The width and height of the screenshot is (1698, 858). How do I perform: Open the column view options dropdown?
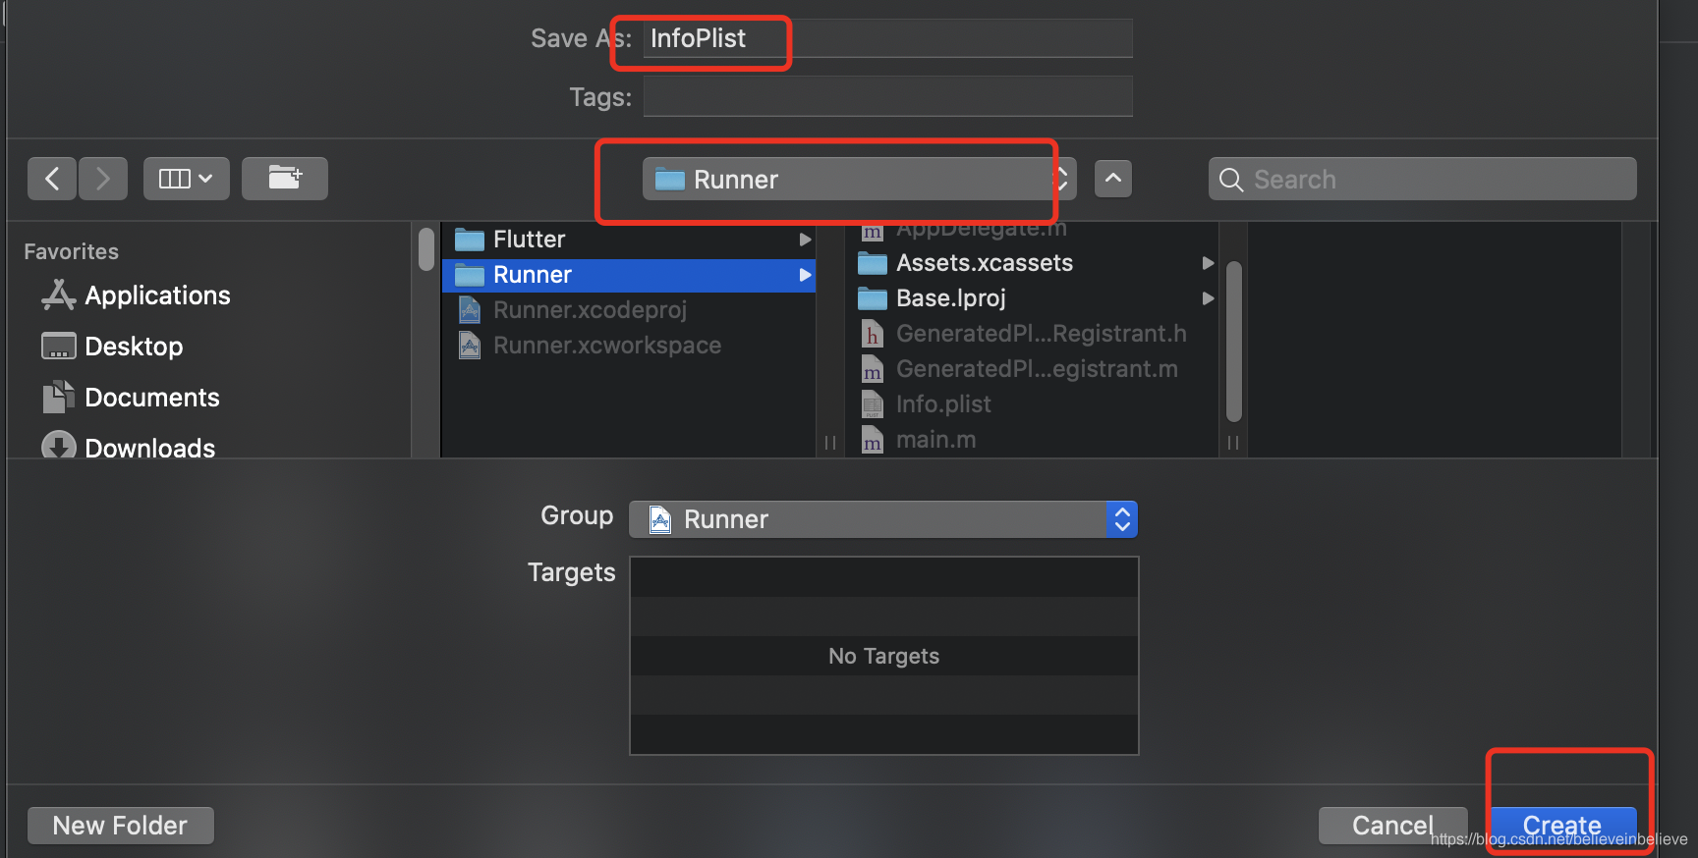(x=187, y=179)
